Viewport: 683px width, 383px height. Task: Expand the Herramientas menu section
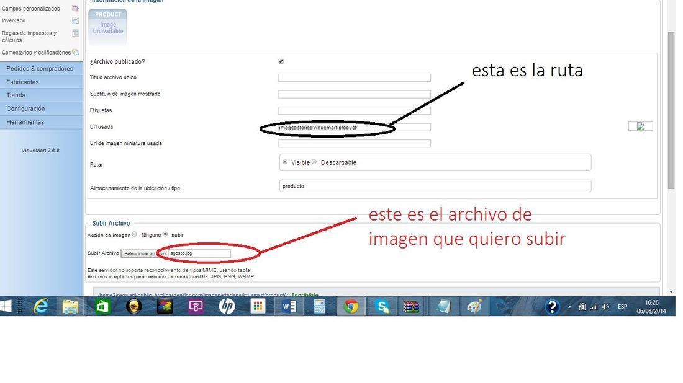[x=42, y=122]
